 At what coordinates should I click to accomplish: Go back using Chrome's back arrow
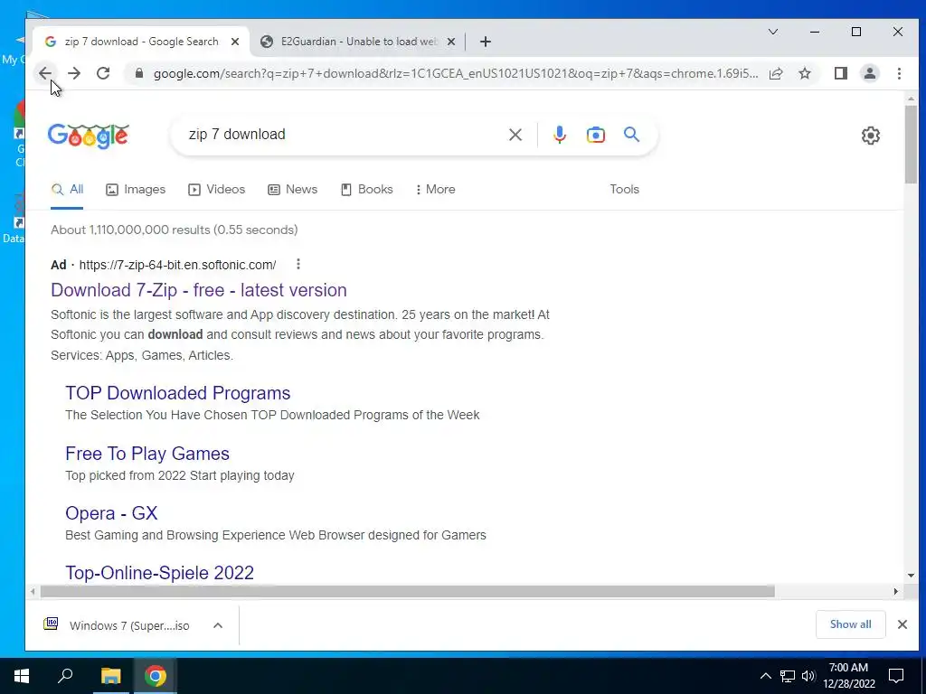(x=45, y=73)
